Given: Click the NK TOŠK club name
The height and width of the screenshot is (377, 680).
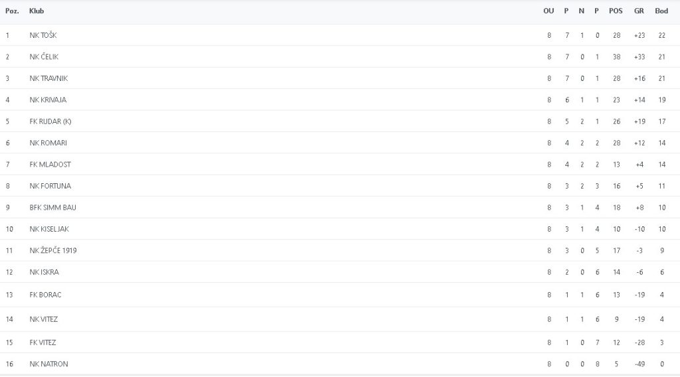Looking at the screenshot, I should pos(43,35).
